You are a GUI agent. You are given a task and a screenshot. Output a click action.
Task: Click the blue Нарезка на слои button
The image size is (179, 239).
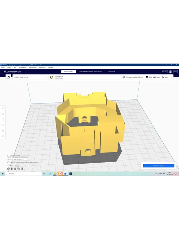pyautogui.click(x=159, y=166)
